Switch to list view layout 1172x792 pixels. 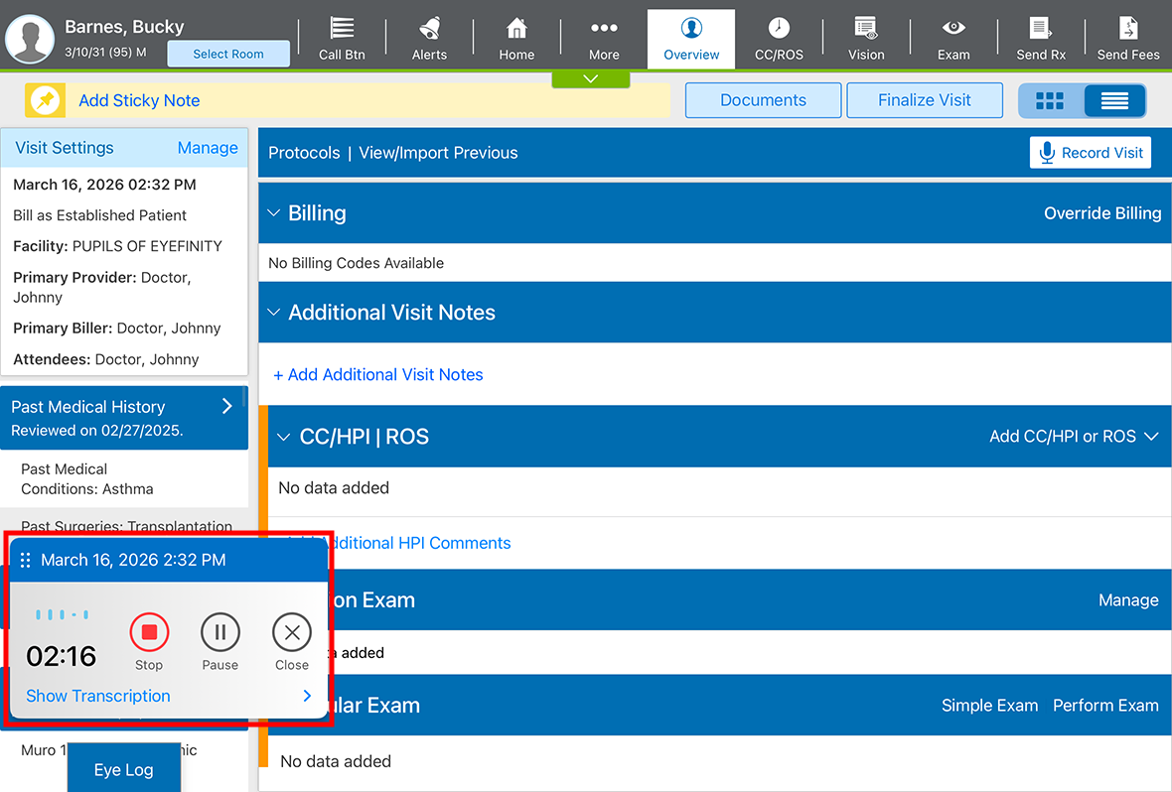(1114, 100)
